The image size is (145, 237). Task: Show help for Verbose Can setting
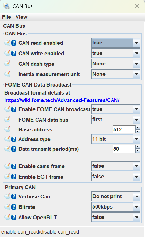click(x=14, y=196)
